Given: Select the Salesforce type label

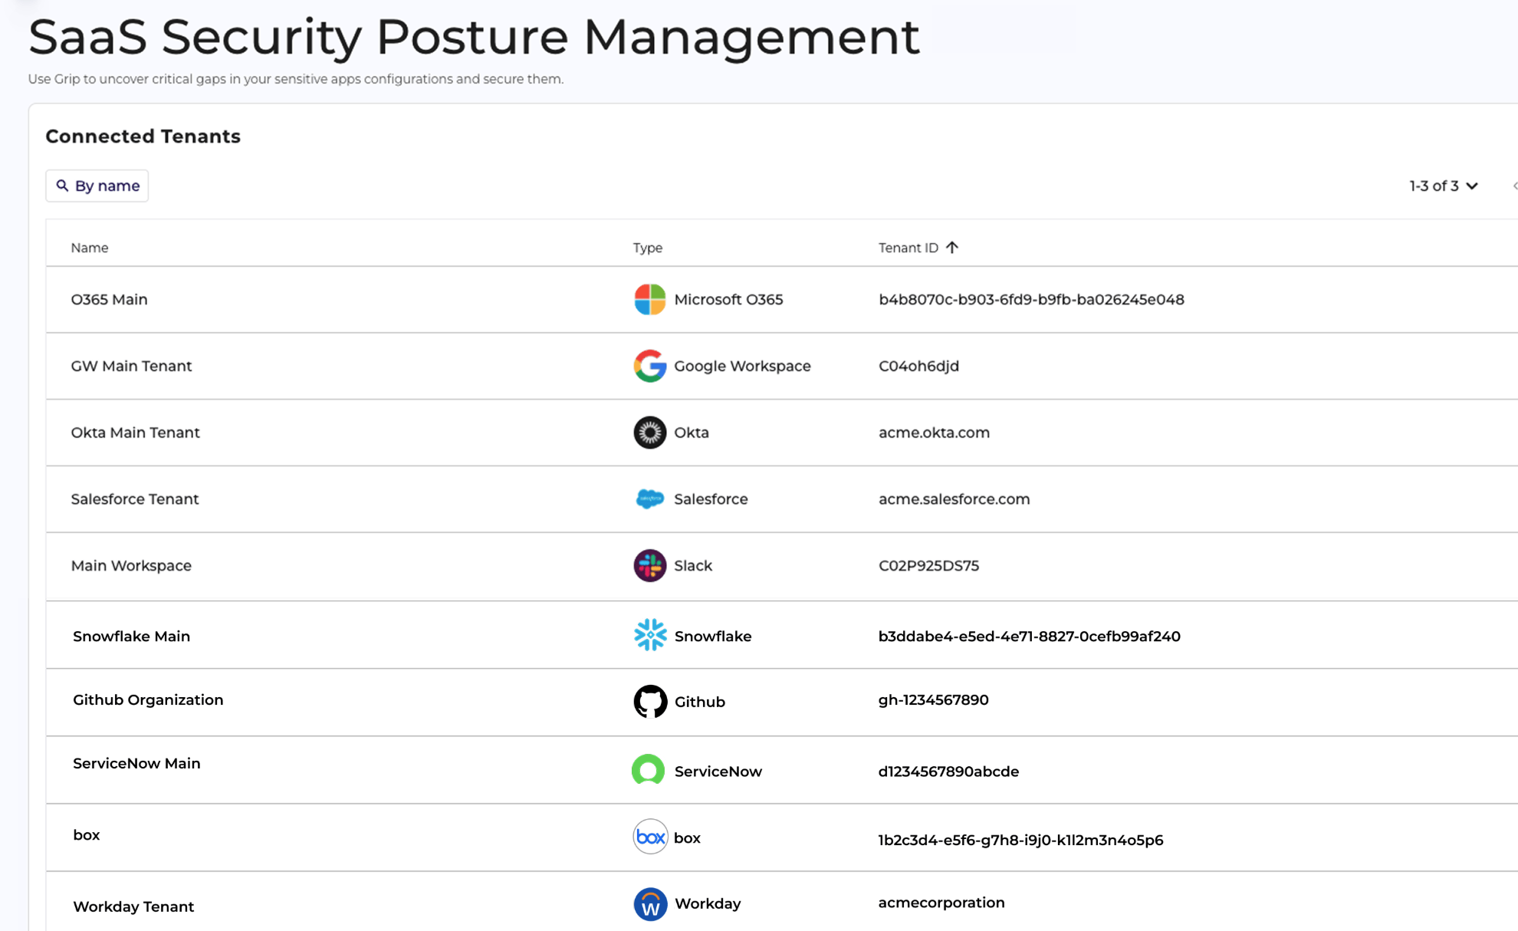Looking at the screenshot, I should pyautogui.click(x=711, y=498).
